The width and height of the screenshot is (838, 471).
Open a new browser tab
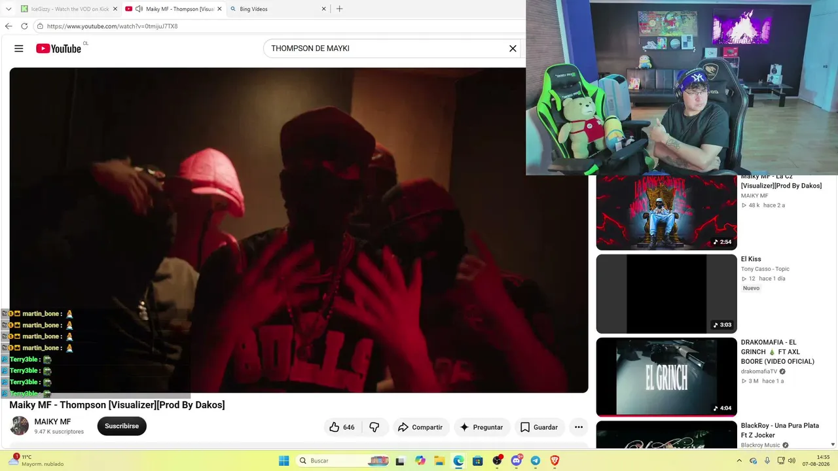tap(339, 9)
